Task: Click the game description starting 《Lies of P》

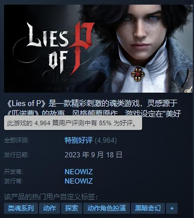Action: coord(94,109)
